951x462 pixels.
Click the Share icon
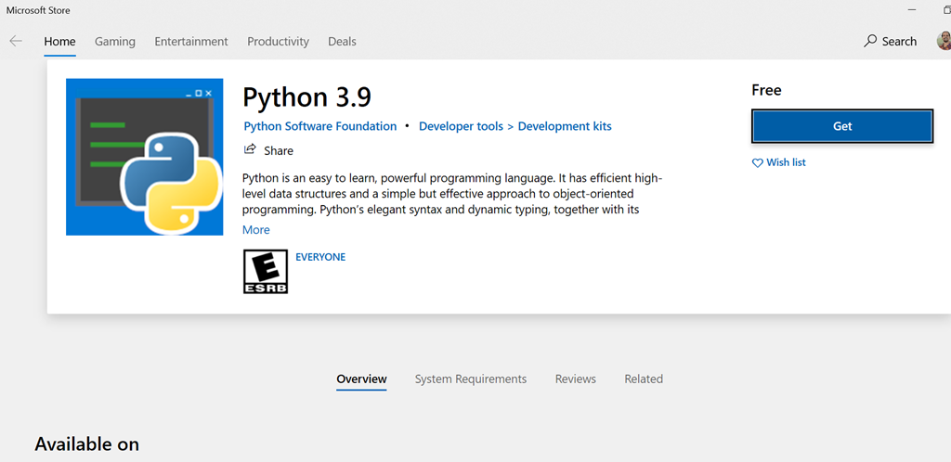tap(250, 150)
